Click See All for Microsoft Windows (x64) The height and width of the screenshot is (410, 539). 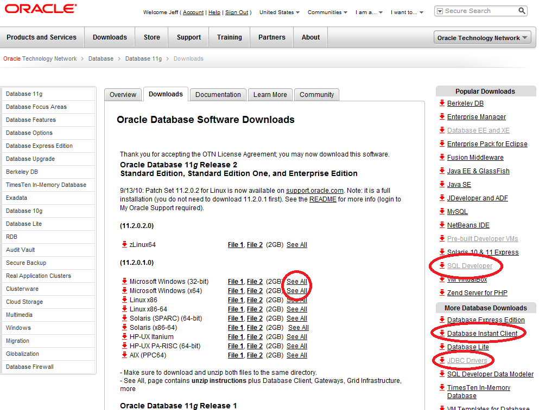297,291
